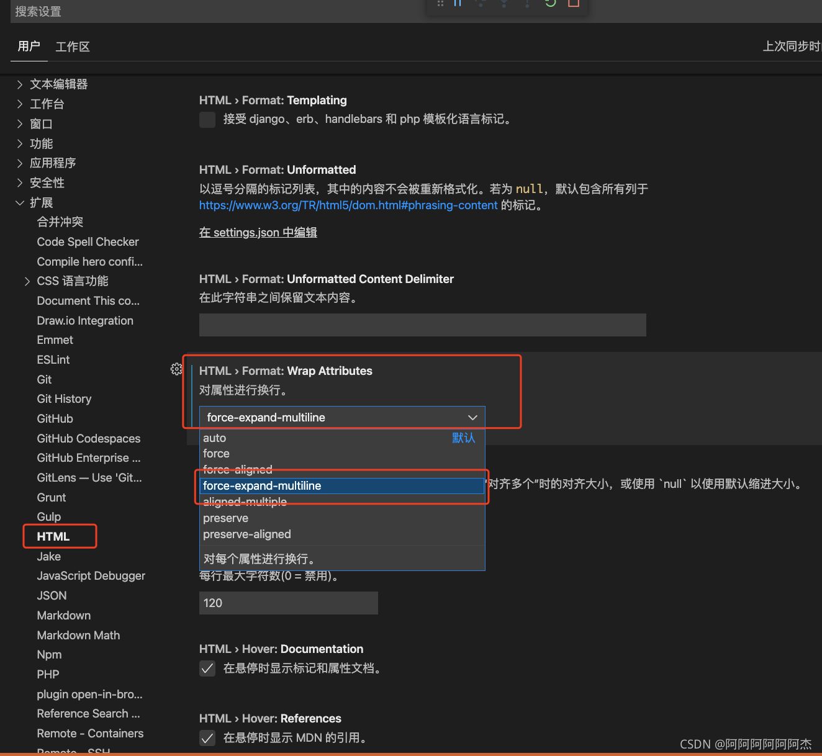
Task: Select plugin open-in-bro... entry
Action: [89, 695]
